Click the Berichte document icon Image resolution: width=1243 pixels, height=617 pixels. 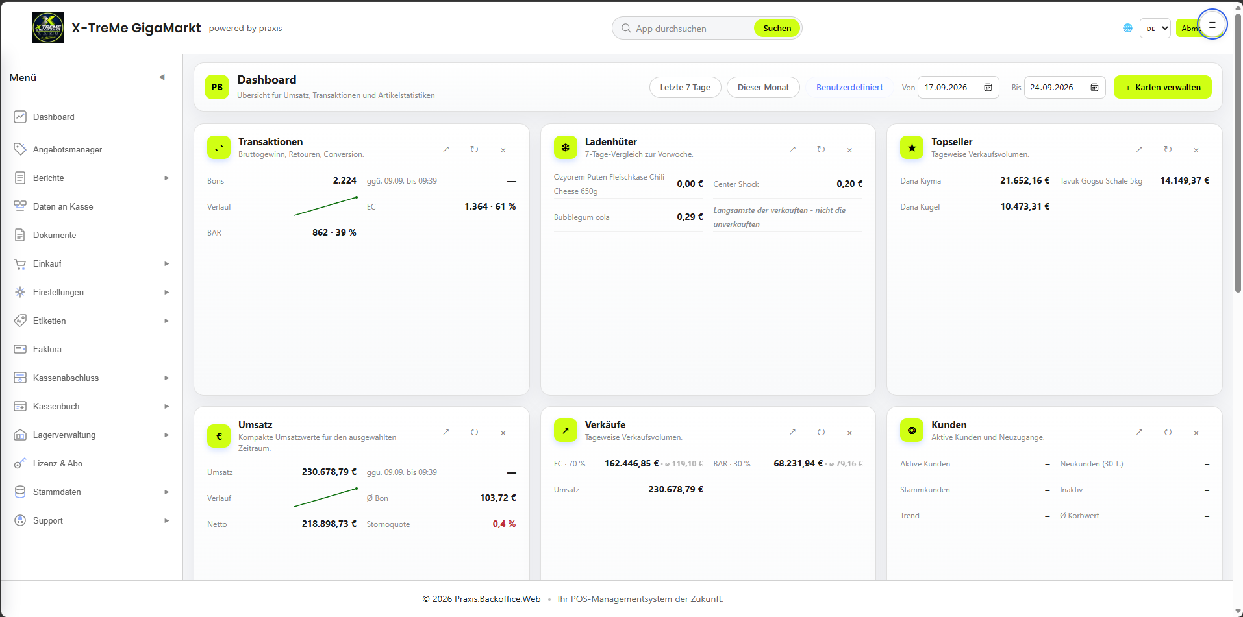20,178
